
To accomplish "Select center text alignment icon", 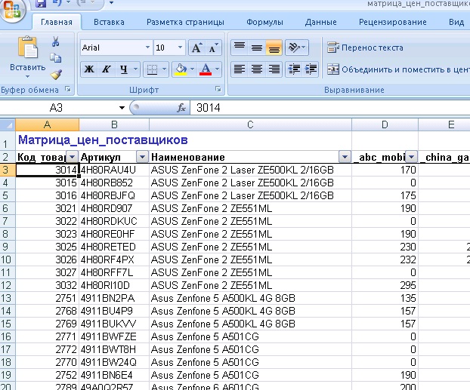I will pyautogui.click(x=257, y=69).
